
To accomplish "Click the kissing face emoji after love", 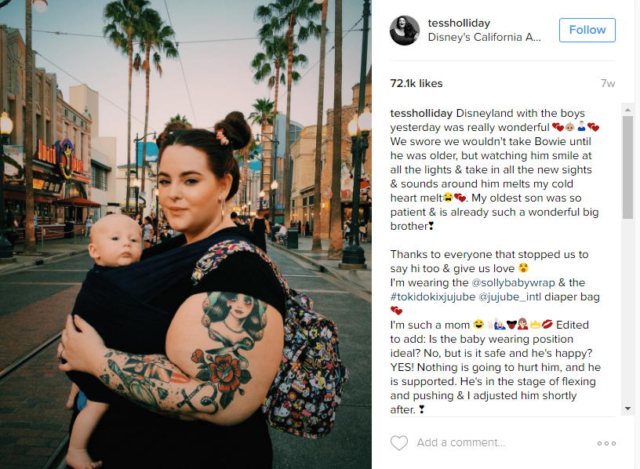I will coord(523,268).
